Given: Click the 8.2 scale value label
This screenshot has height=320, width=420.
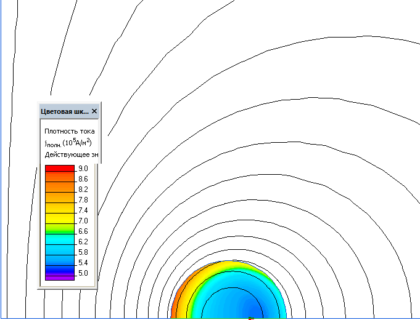Looking at the screenshot, I should click(83, 190).
